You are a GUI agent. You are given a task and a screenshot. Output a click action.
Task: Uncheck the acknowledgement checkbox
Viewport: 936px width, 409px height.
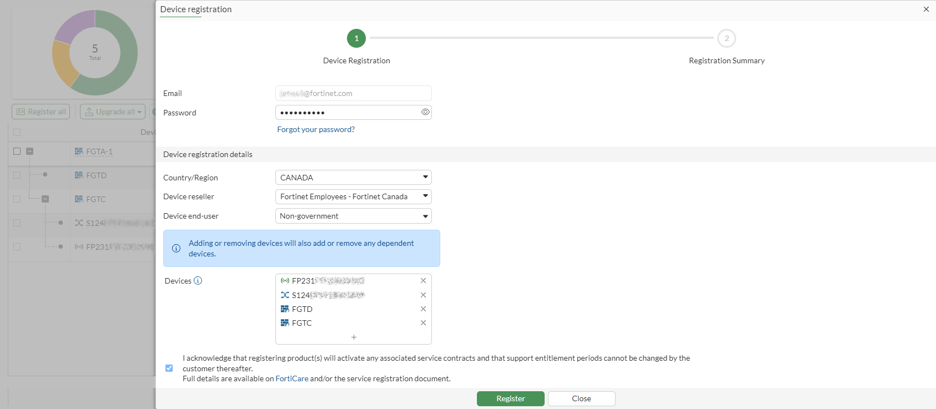coord(169,368)
